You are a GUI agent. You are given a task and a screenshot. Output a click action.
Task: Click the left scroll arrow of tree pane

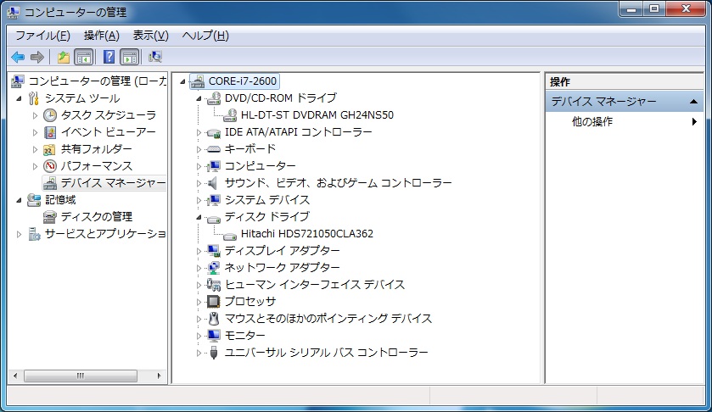click(x=15, y=376)
